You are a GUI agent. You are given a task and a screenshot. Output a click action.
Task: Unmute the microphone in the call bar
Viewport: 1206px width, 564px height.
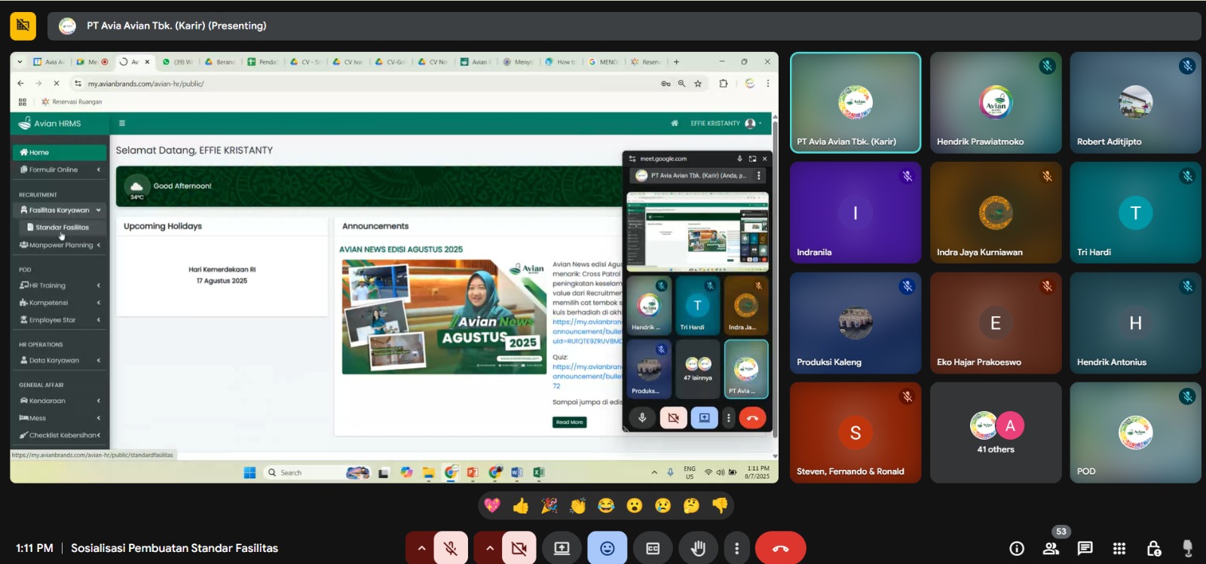tap(451, 548)
